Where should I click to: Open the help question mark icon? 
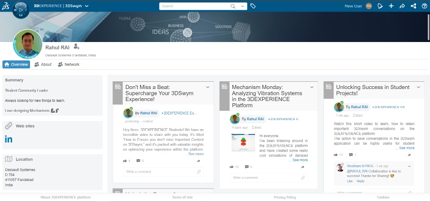coord(424,6)
